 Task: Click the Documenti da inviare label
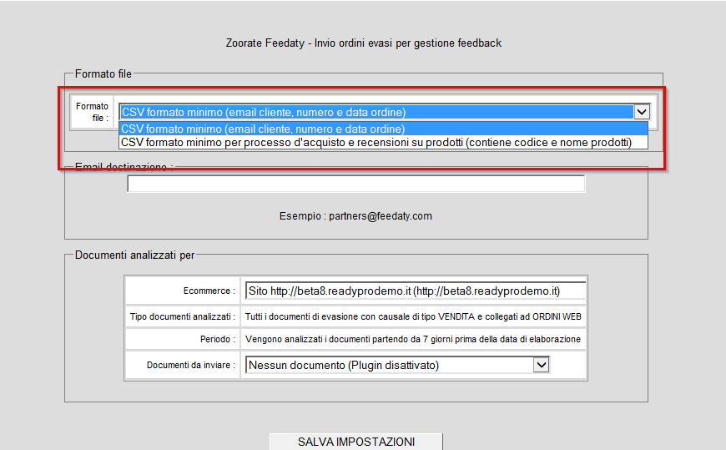click(x=191, y=365)
